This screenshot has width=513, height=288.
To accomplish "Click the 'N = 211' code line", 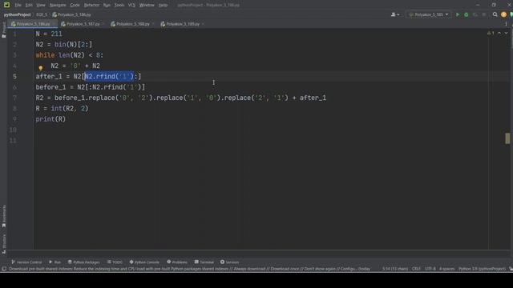I will [49, 34].
